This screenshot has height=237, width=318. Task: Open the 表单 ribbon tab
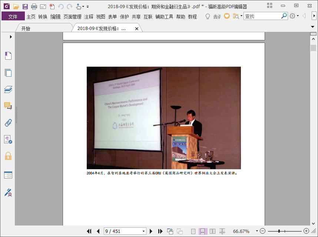point(112,17)
